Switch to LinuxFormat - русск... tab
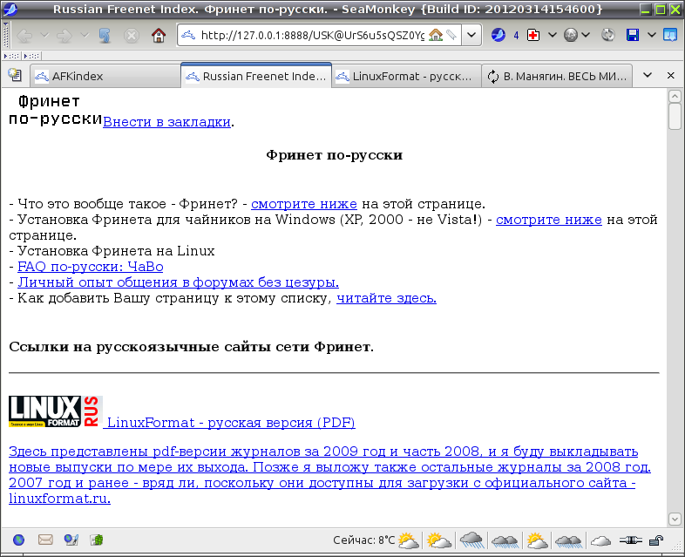This screenshot has height=557, width=685. tap(406, 76)
